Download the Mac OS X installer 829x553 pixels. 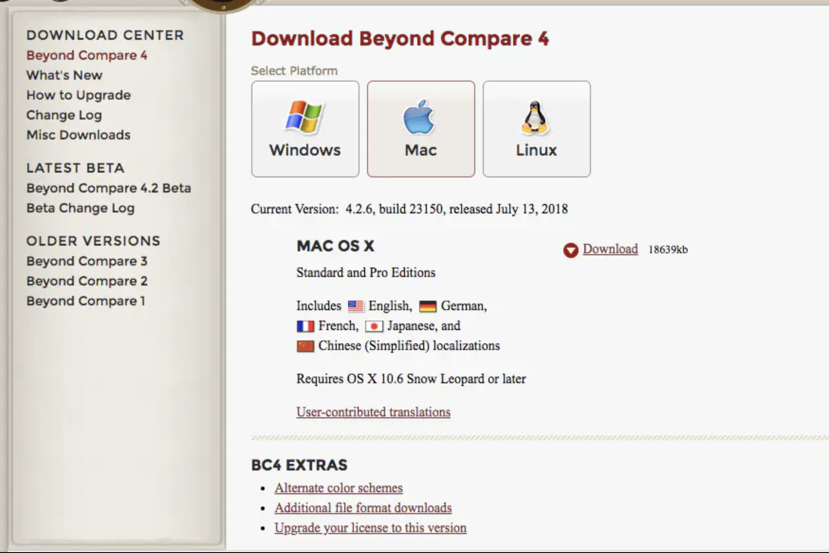coord(610,249)
